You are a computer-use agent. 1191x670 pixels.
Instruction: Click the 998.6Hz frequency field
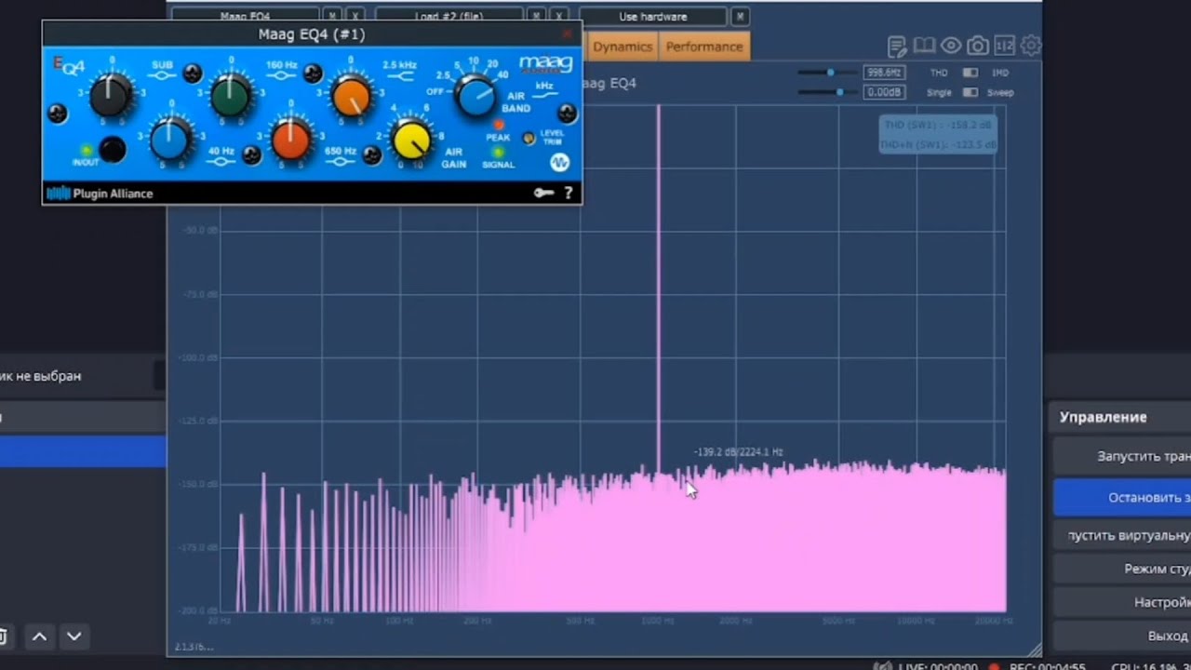(x=884, y=73)
